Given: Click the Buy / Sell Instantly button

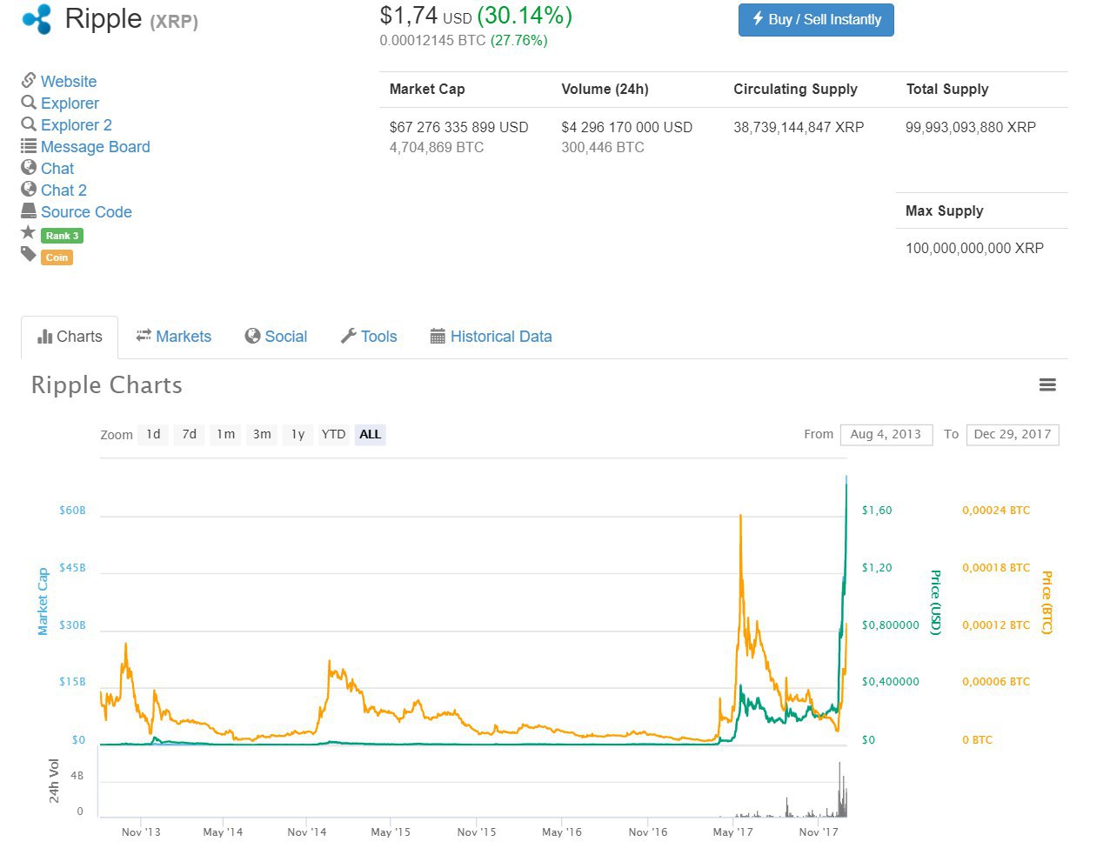Looking at the screenshot, I should [x=816, y=19].
